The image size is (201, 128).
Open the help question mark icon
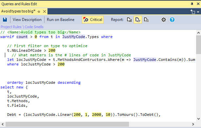pos(172,20)
